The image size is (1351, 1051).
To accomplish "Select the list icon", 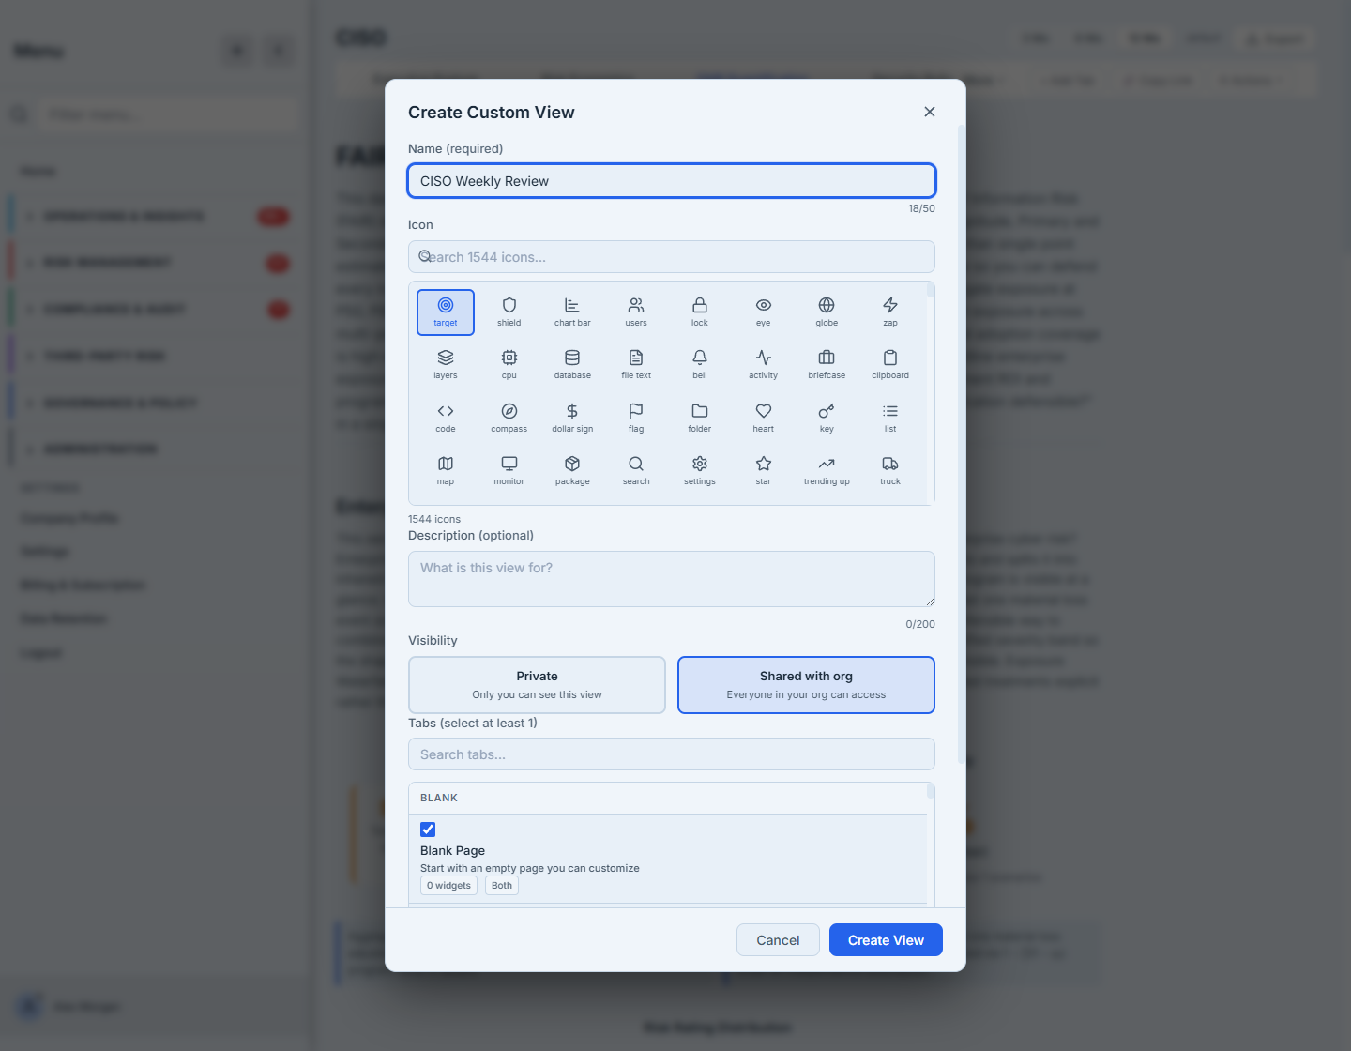I will coord(890,419).
